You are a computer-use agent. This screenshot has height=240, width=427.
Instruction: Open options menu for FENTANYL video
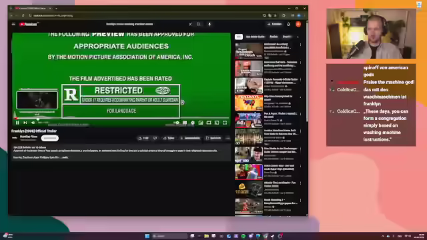click(x=301, y=97)
